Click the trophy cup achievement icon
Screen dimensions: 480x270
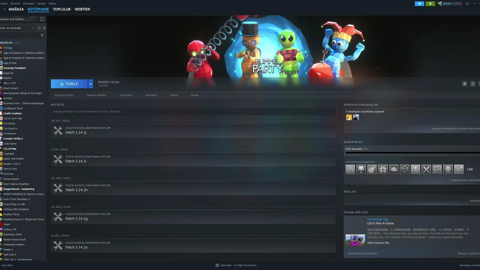point(361,169)
